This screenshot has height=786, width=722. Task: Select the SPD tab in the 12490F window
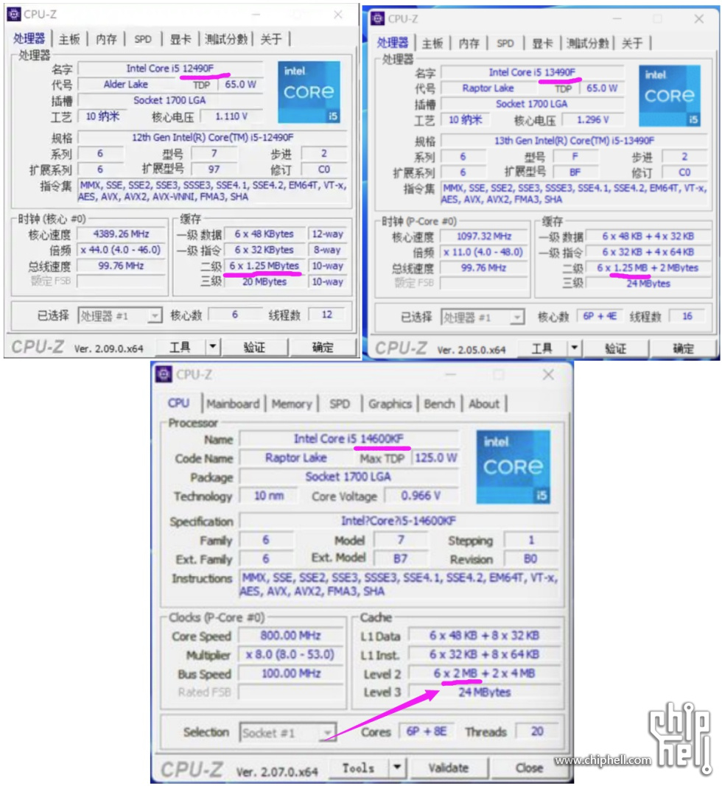(x=143, y=39)
